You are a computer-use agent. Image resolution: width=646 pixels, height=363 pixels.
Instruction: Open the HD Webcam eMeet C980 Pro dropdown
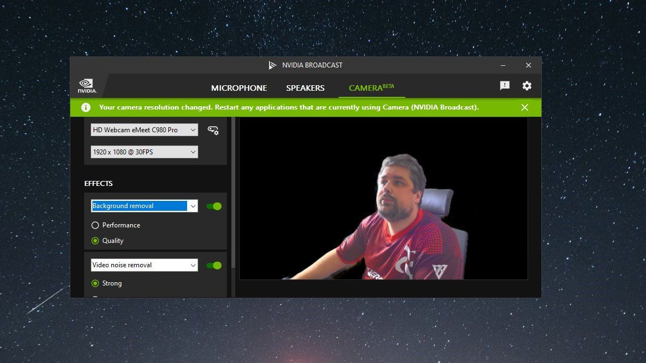(144, 130)
